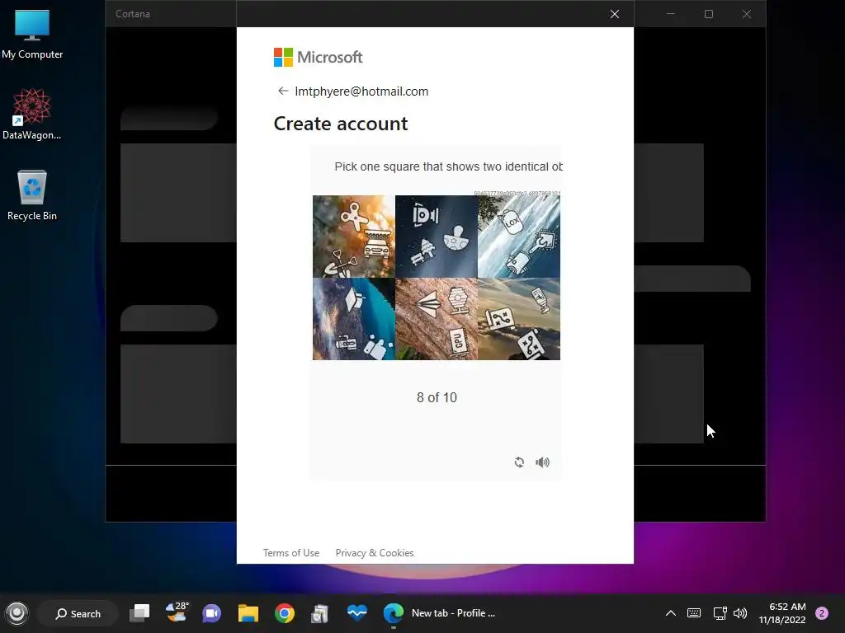Open the Privacy & Cookies link

click(x=375, y=553)
